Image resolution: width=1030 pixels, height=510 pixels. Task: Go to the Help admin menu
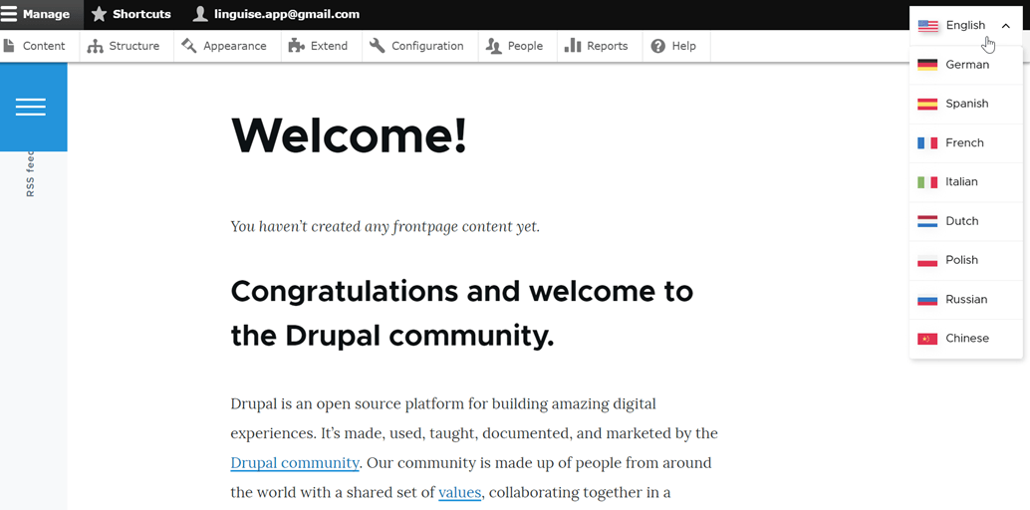tap(676, 46)
